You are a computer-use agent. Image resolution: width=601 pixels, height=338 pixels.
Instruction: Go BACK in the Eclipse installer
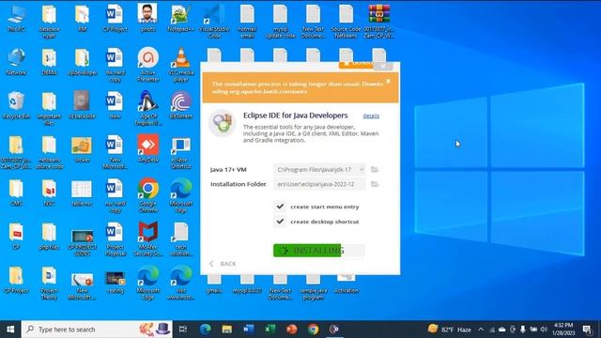(x=223, y=264)
